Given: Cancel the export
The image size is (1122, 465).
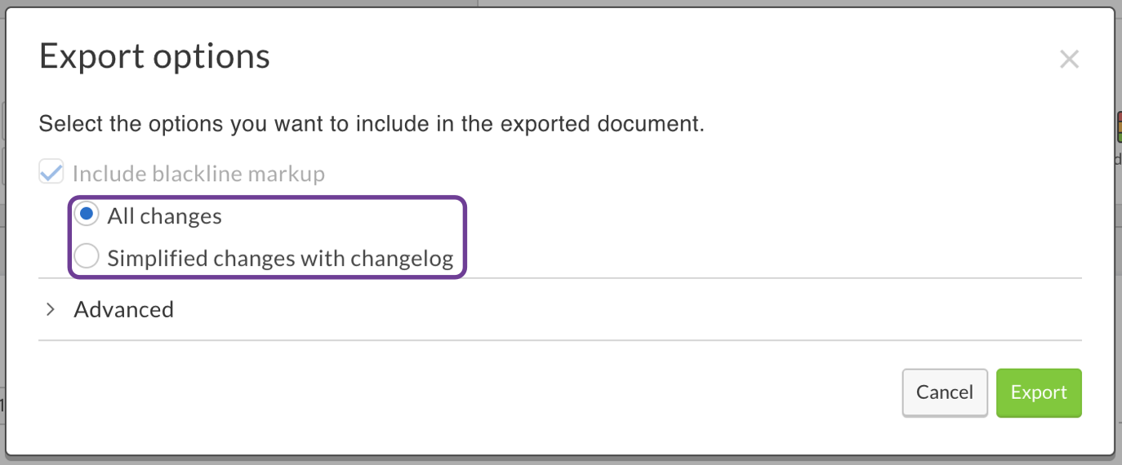Looking at the screenshot, I should (944, 392).
